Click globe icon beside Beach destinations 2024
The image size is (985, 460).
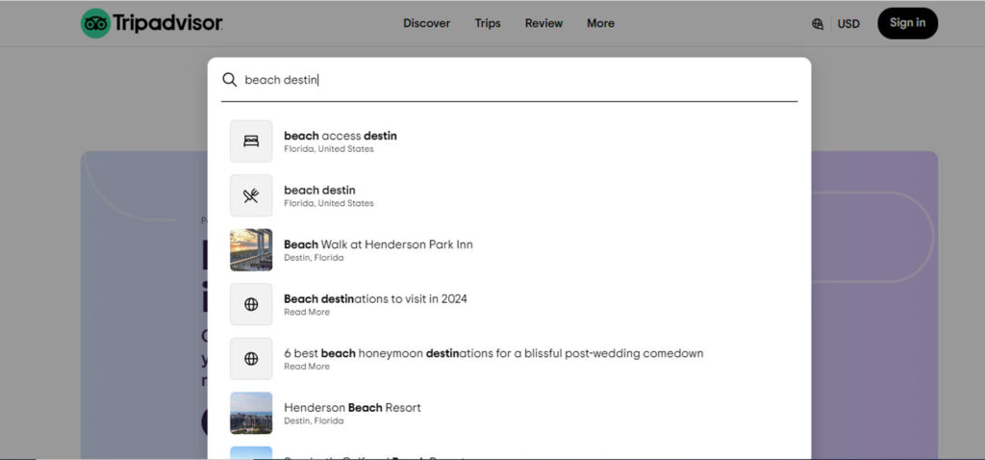(251, 304)
